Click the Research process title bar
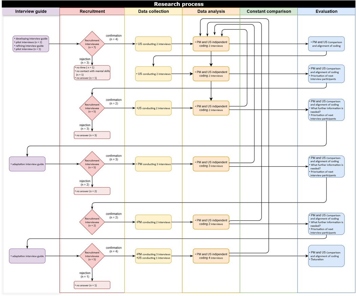356x296 pixels. click(178, 4)
